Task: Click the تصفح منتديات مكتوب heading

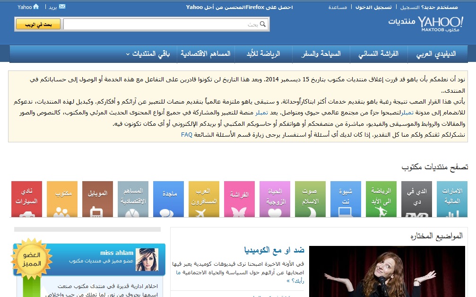Action: 435,167
